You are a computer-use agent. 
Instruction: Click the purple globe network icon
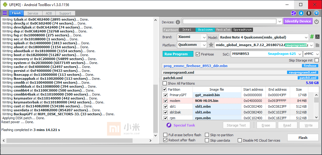coord(293,13)
